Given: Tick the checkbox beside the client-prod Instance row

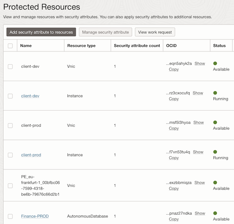Looking at the screenshot, I should tap(10, 155).
